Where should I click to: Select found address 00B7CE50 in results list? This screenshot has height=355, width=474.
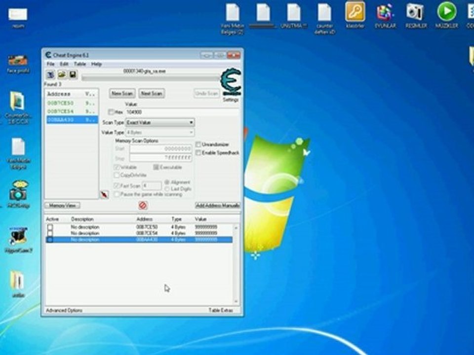[72, 103]
